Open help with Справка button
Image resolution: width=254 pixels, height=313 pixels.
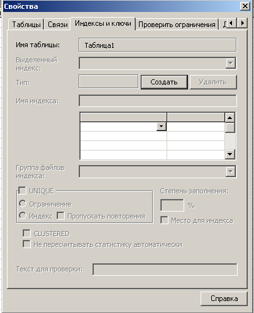point(224,299)
